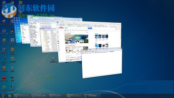Launch the green 360 browser pinned to the taskbar
The image size is (174, 98).
pyautogui.click(x=10, y=96)
